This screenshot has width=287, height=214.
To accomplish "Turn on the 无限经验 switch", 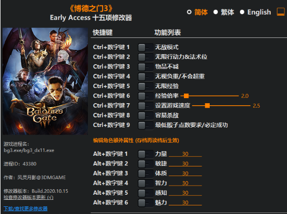I will (146, 87).
